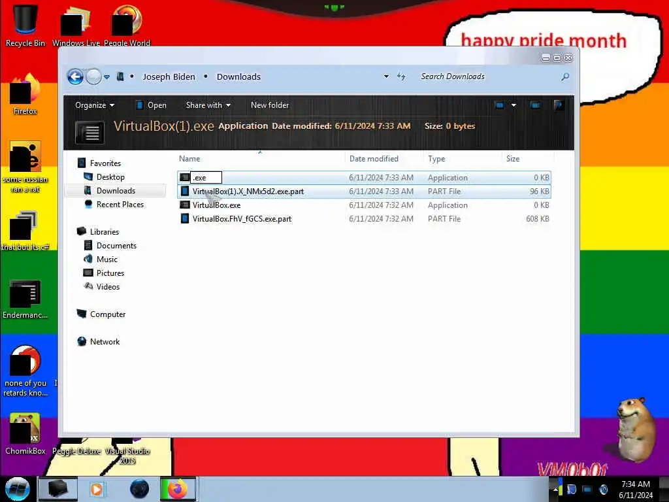Click the filename rename text box
The width and height of the screenshot is (669, 502).
(206, 178)
